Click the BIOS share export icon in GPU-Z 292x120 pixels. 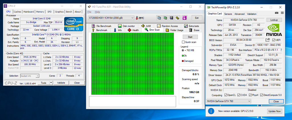point(267,40)
